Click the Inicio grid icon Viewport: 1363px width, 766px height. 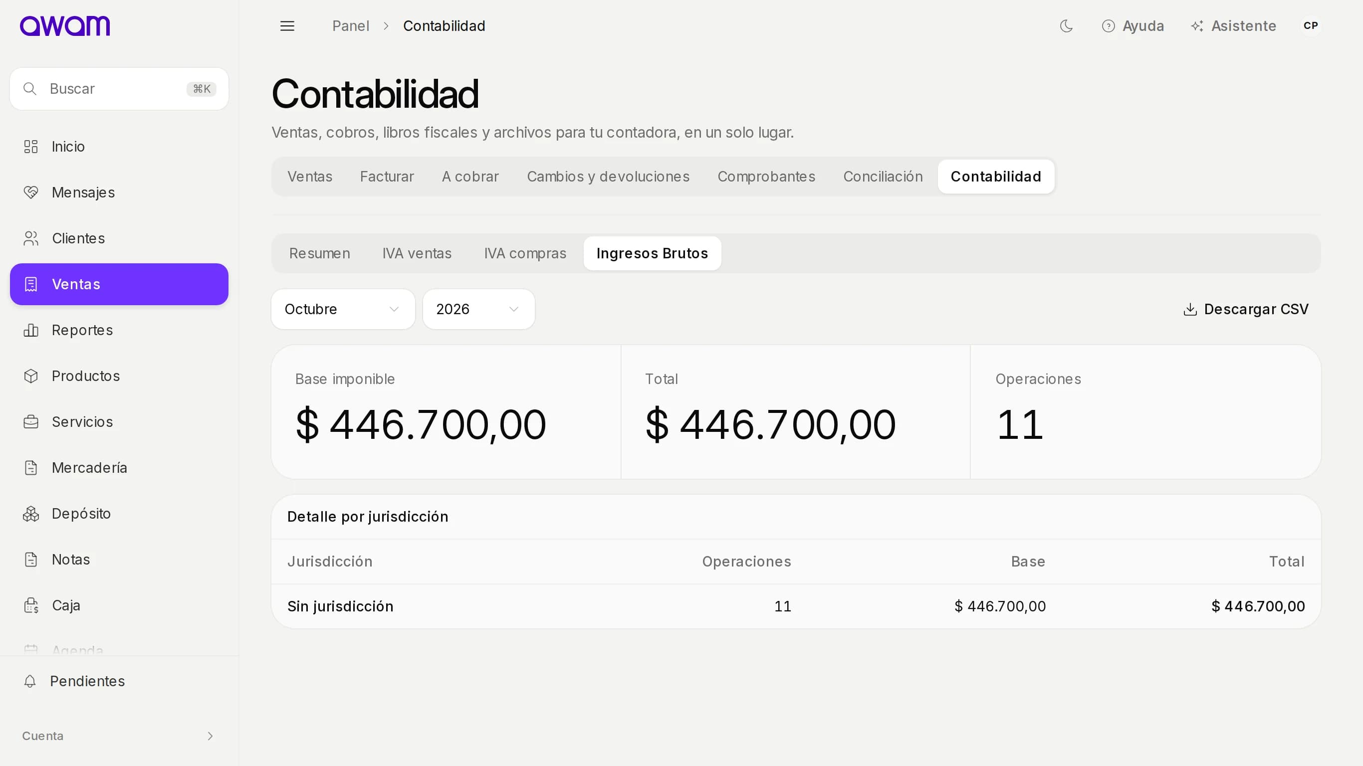click(31, 147)
